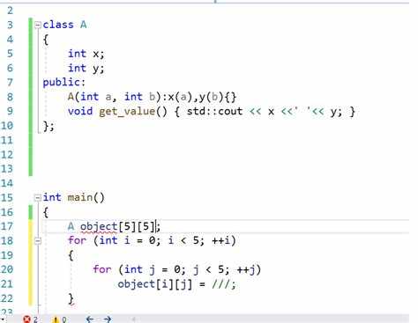Click line number 17 in the gutter
Image resolution: width=418 pixels, height=323 pixels.
[7, 226]
